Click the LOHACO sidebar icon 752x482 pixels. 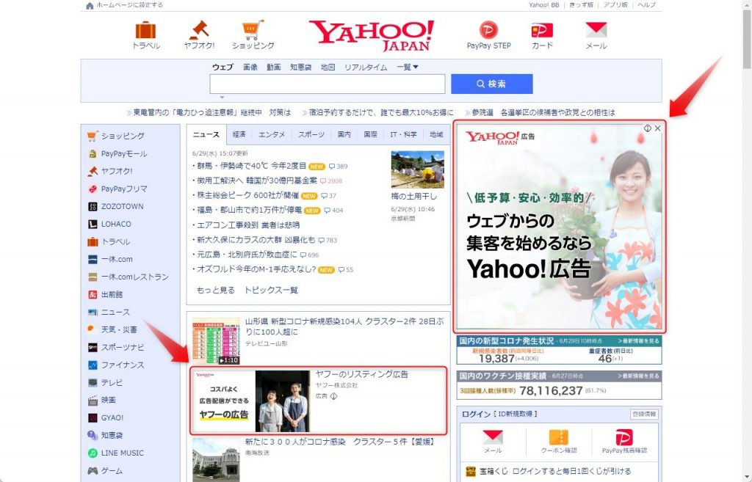tap(93, 224)
